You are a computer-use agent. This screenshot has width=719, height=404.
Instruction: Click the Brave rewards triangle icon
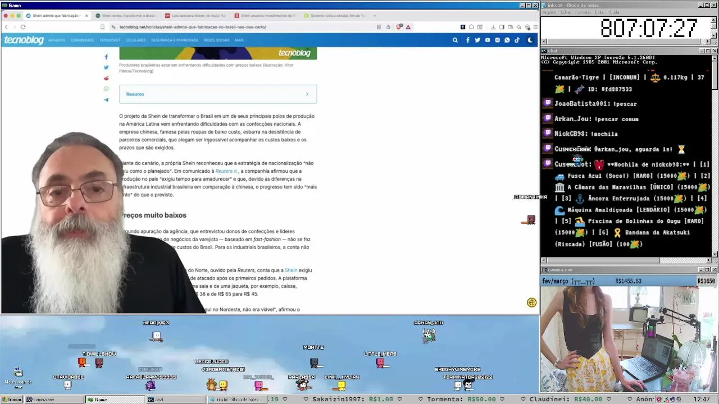click(408, 27)
